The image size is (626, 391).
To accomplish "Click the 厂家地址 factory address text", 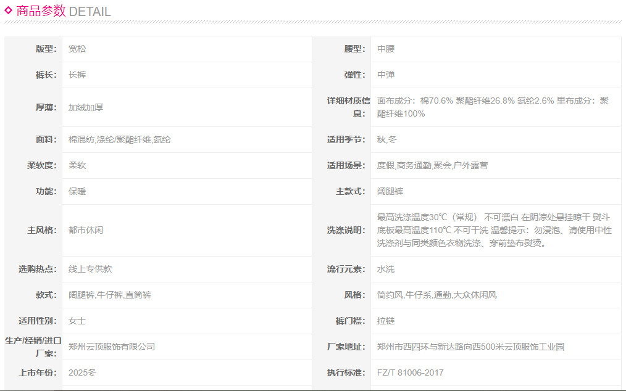I will [470, 347].
